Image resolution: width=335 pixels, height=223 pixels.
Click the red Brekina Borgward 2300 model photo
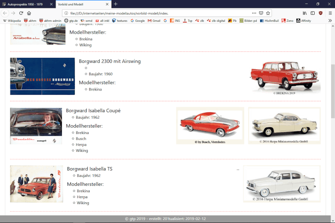[x=285, y=77]
